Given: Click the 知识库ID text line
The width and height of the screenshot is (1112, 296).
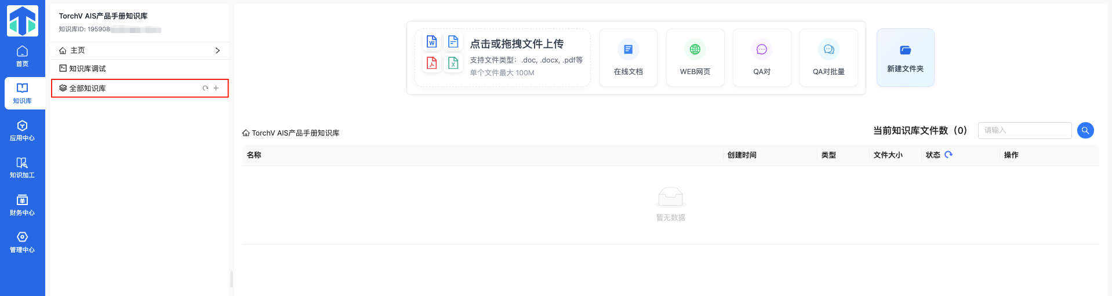Looking at the screenshot, I should click(x=110, y=29).
